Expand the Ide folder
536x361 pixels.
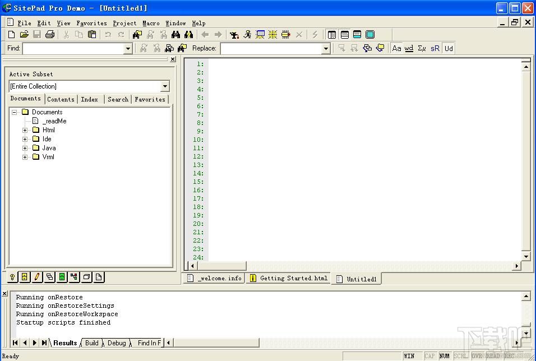point(25,139)
